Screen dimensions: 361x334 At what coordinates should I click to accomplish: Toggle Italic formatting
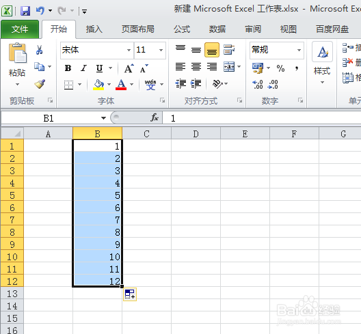coord(83,68)
